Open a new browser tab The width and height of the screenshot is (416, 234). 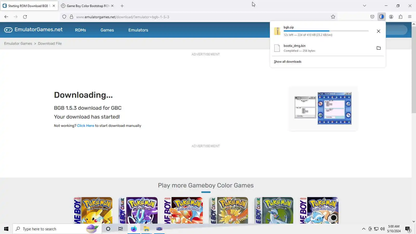click(122, 6)
